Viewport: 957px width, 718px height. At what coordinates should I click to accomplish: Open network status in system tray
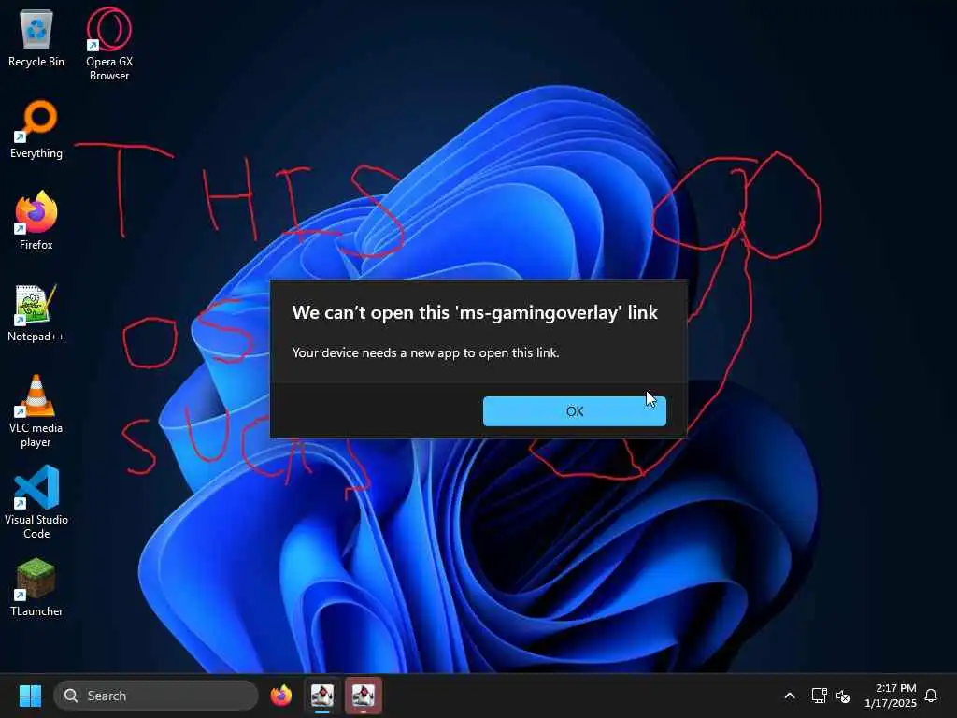(819, 696)
